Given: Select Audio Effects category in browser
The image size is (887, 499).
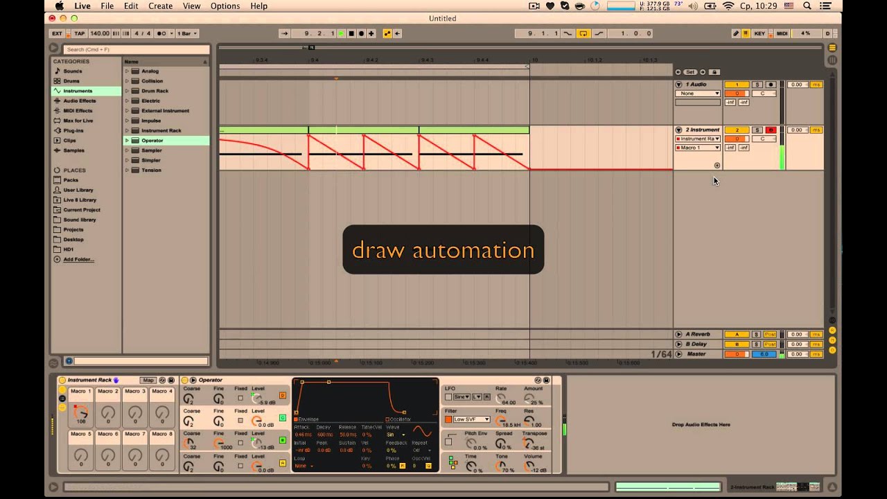Looking at the screenshot, I should 79,100.
